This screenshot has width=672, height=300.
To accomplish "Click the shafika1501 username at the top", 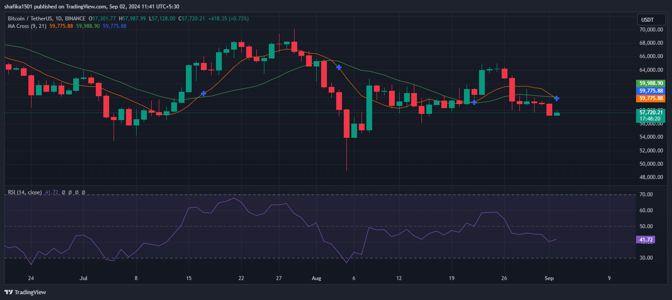I will (18, 6).
